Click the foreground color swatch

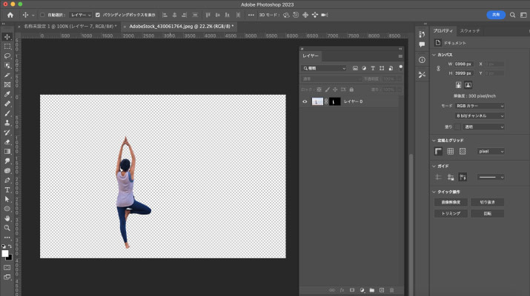(5, 253)
